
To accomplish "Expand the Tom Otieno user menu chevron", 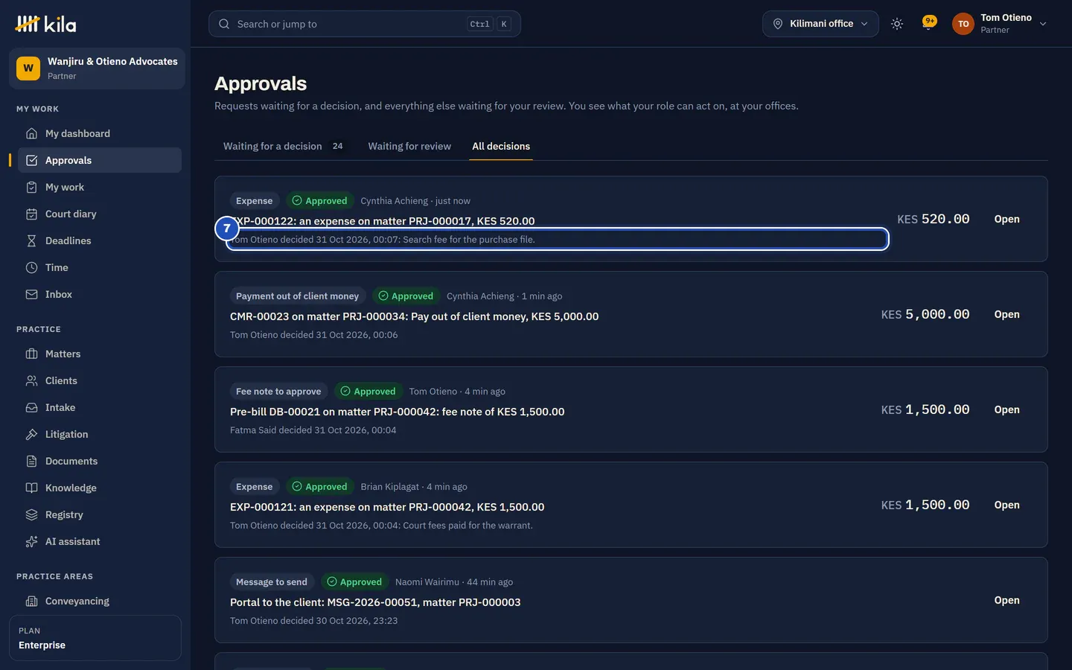I will [1043, 24].
